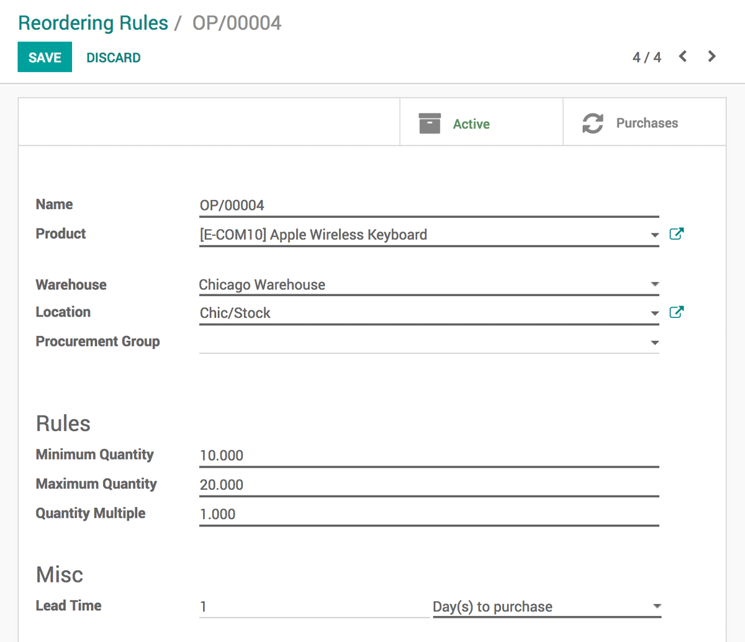This screenshot has width=745, height=642.
Task: Open the Location dropdown list
Action: coord(654,314)
